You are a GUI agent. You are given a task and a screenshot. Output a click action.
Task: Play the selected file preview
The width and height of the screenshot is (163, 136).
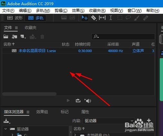point(68,101)
